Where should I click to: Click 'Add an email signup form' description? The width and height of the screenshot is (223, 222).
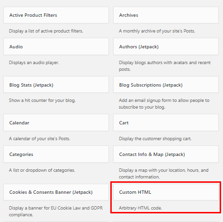tap(164, 104)
